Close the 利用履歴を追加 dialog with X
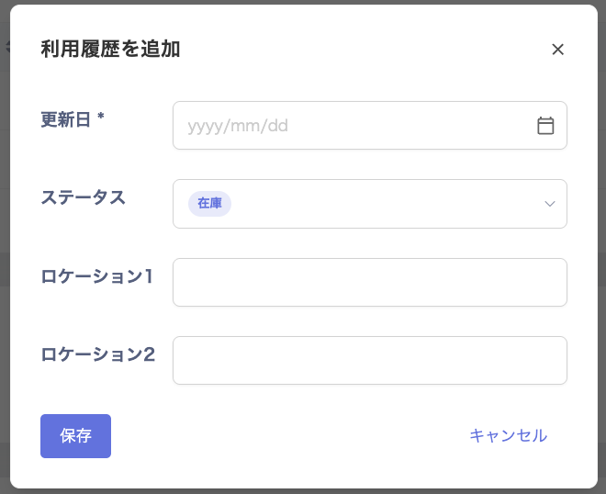Screen dimensions: 606x494 (557, 50)
